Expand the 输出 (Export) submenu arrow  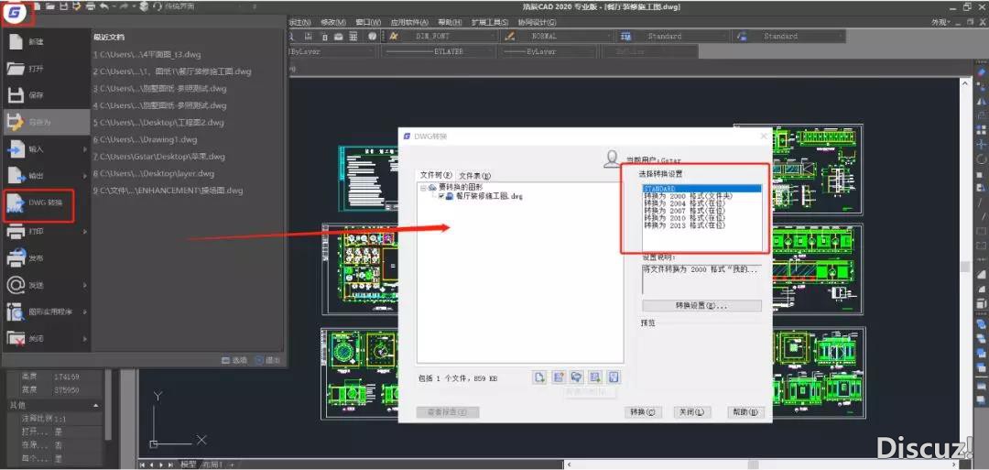83,175
